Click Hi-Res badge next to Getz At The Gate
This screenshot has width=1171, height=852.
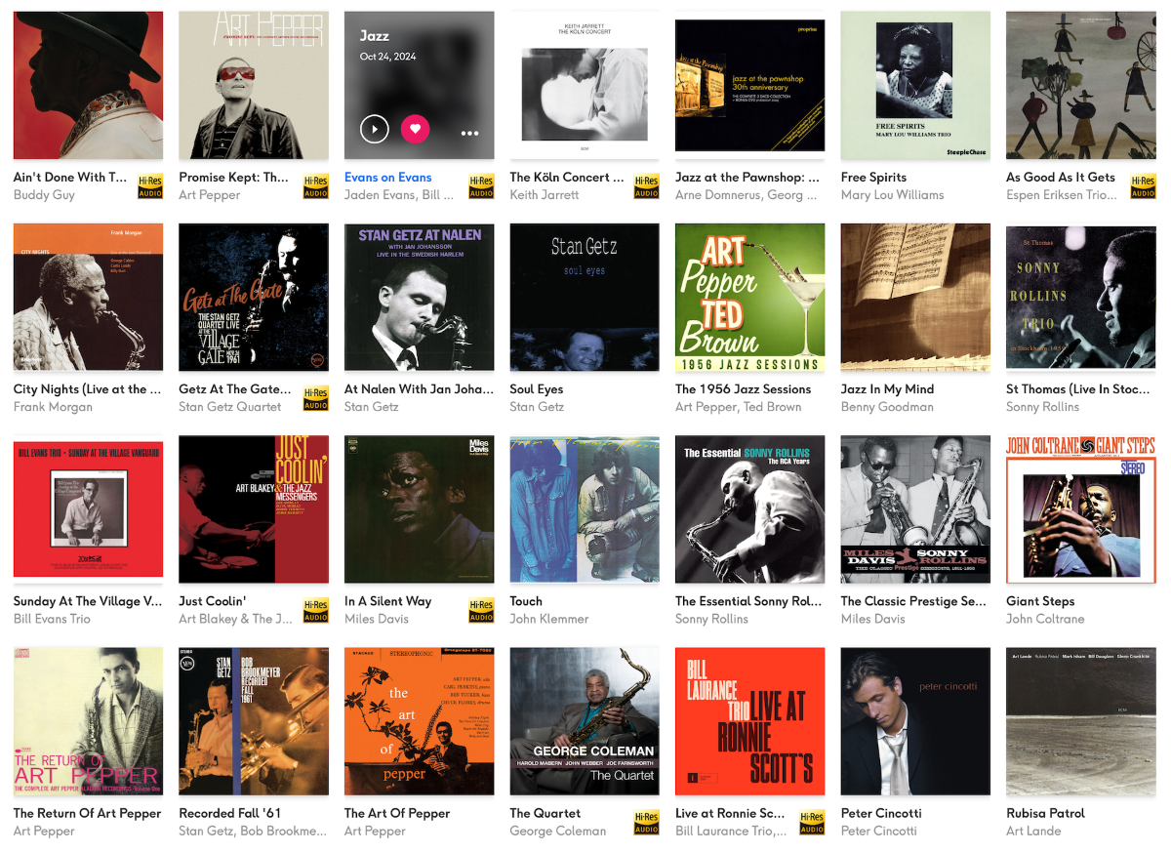coord(316,398)
